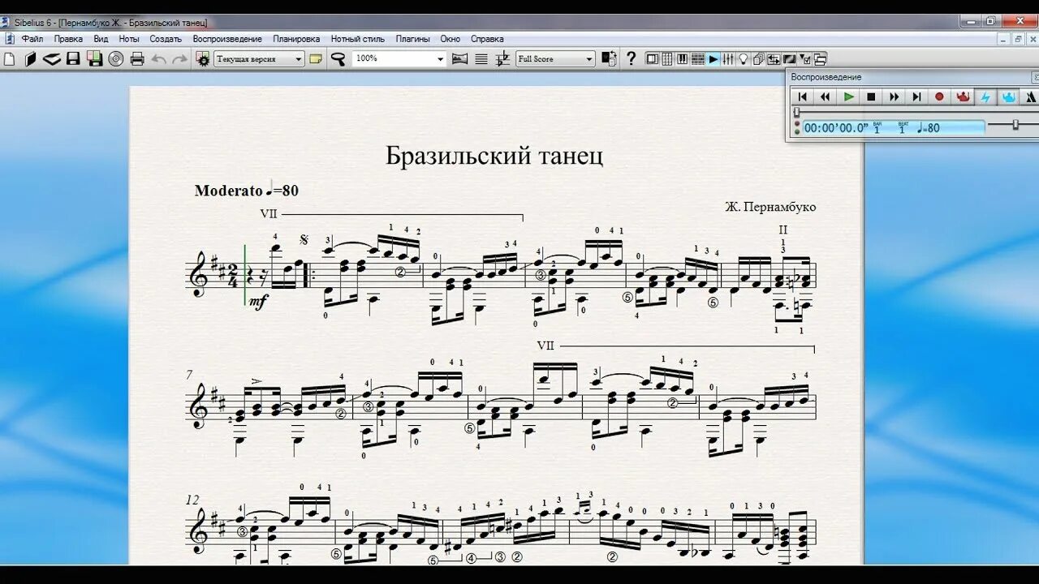The image size is (1039, 584).
Task: Select the zoom magnifier tool
Action: pyautogui.click(x=338, y=58)
